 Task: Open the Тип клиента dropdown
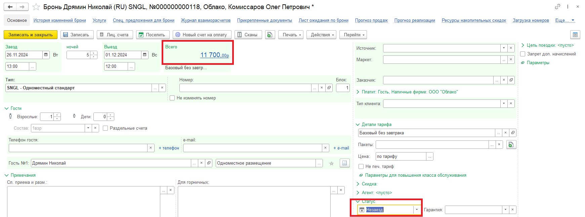pos(504,103)
